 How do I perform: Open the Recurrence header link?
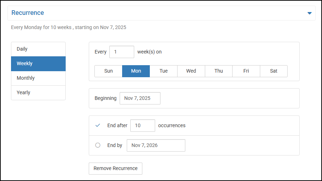(x=28, y=13)
